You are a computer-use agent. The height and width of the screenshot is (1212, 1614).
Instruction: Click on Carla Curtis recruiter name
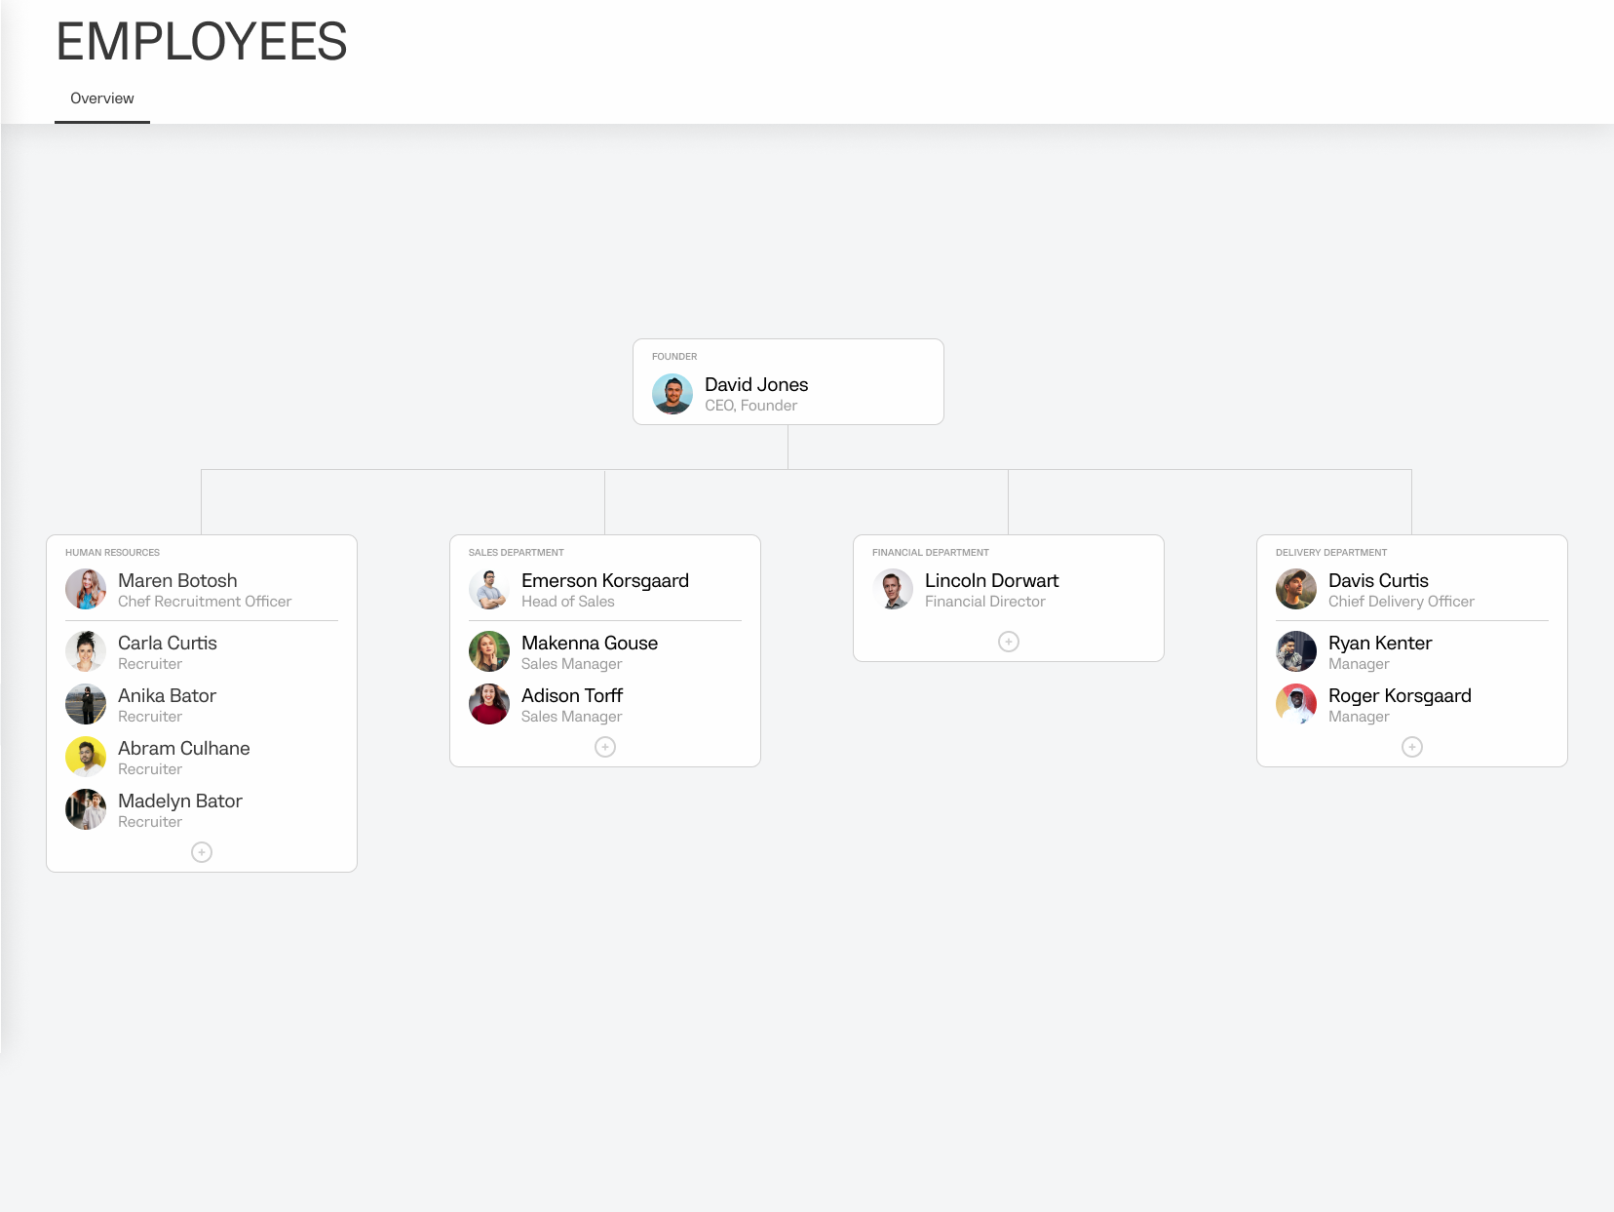click(167, 644)
